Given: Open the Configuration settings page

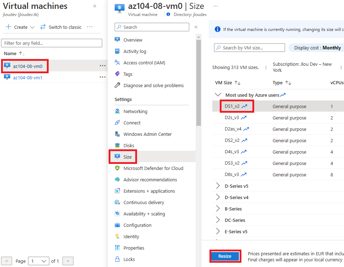Looking at the screenshot, I should 137,225.
